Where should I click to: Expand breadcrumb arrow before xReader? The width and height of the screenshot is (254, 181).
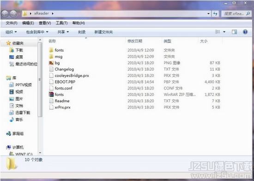tap(30, 13)
